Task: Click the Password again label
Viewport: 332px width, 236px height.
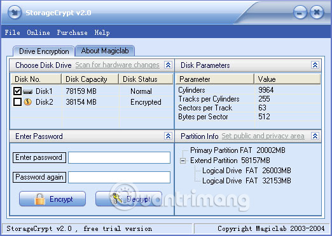Action: [x=39, y=177]
